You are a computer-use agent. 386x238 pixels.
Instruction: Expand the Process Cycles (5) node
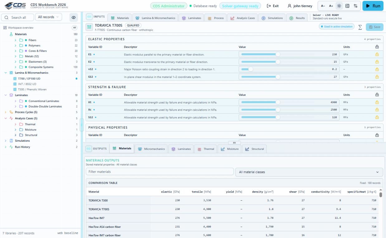tap(6, 112)
